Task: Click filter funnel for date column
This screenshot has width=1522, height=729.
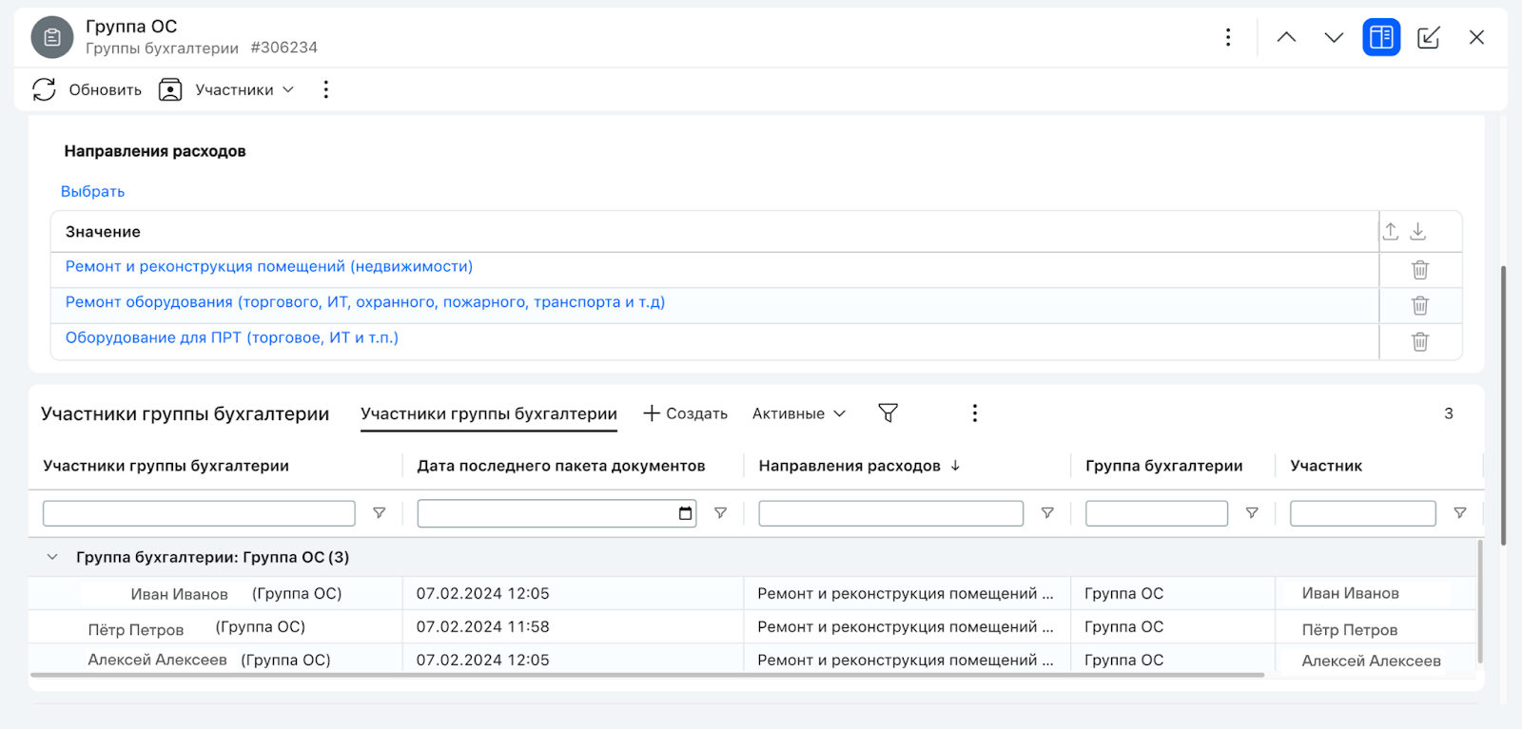Action: 720,513
